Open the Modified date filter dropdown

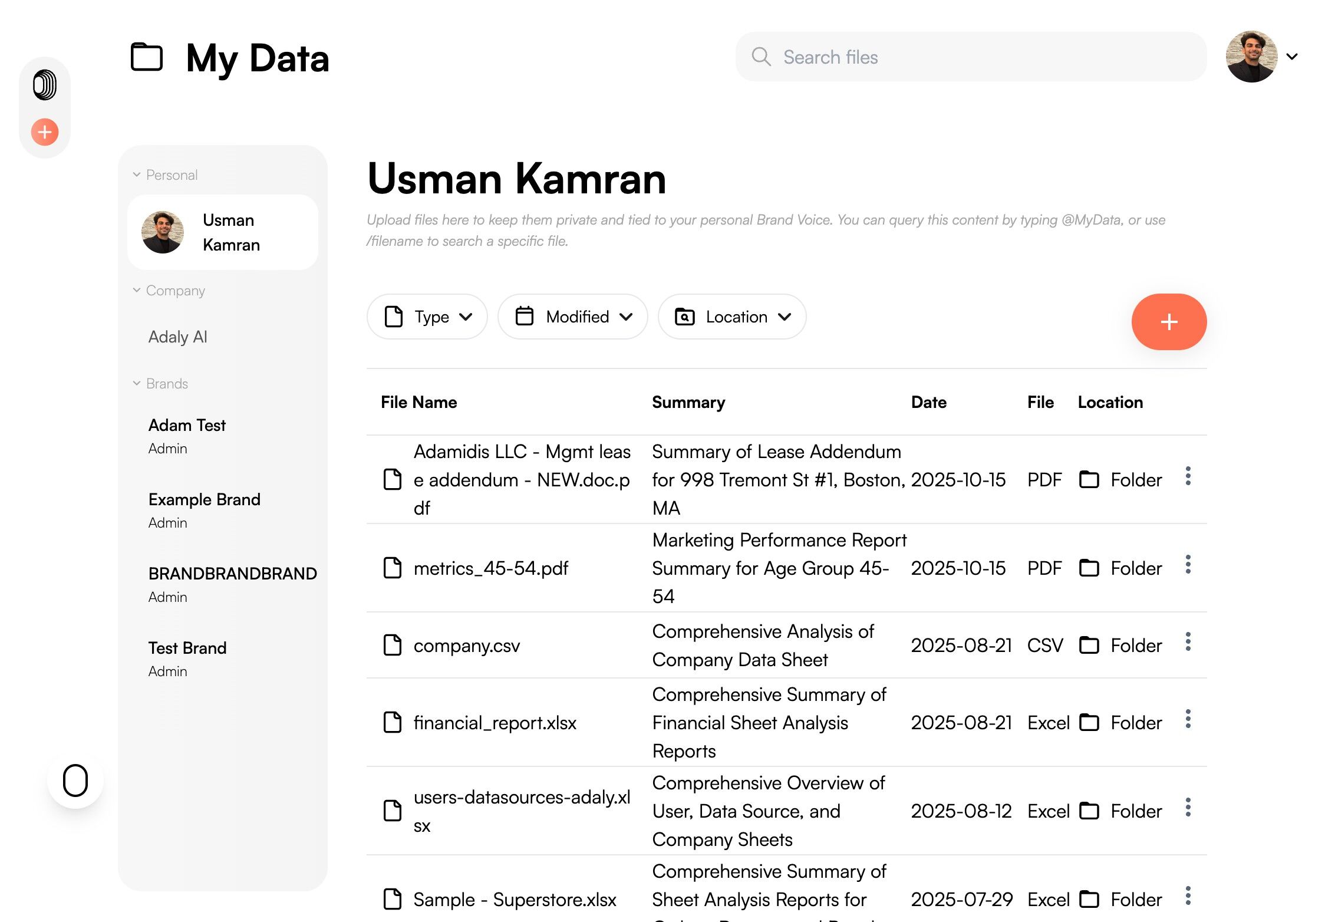coord(572,317)
